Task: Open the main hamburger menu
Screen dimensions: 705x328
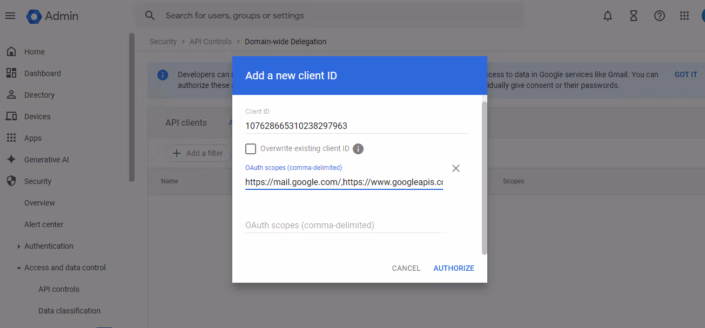Action: tap(10, 16)
